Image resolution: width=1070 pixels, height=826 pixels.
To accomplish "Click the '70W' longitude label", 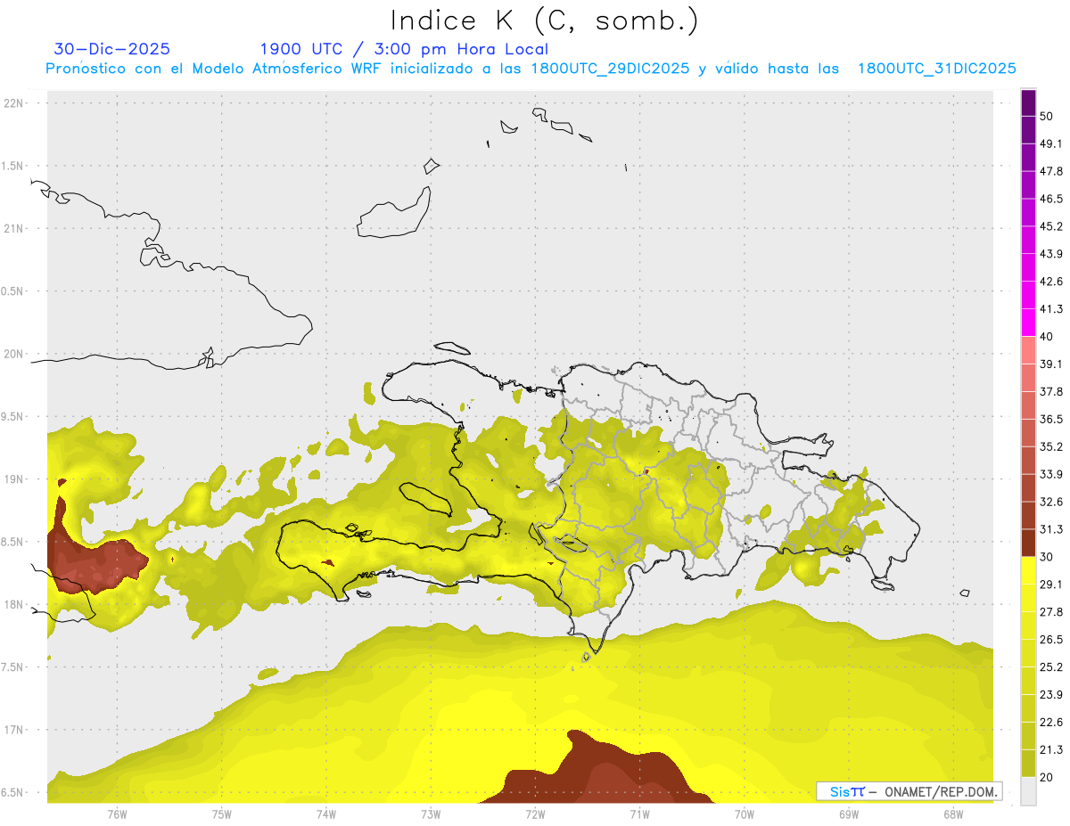I will (745, 814).
